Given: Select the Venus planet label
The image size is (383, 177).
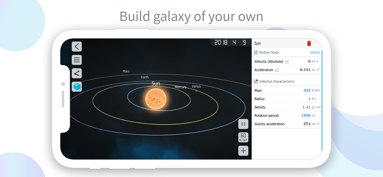Looking at the screenshot, I should coord(196,86).
